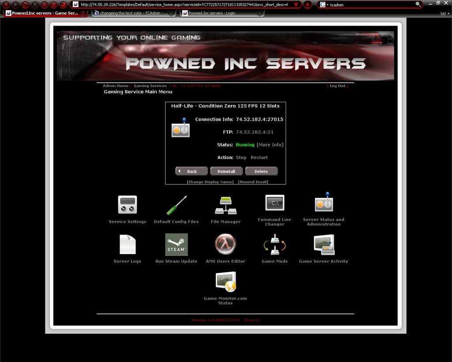Click the Log Out link

coord(337,86)
